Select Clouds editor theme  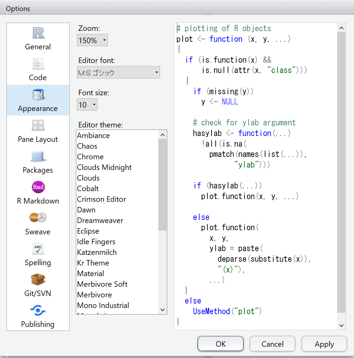(117, 178)
